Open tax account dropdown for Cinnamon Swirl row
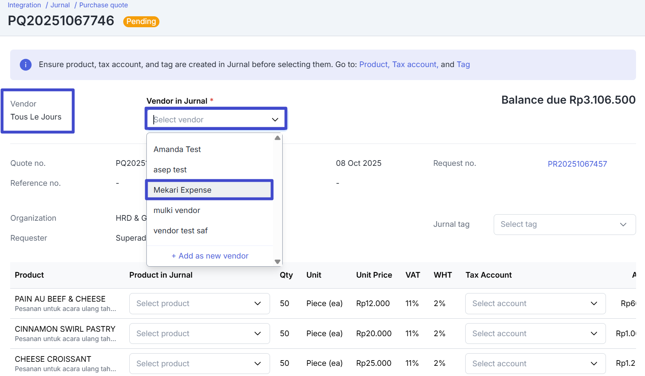 pyautogui.click(x=535, y=334)
